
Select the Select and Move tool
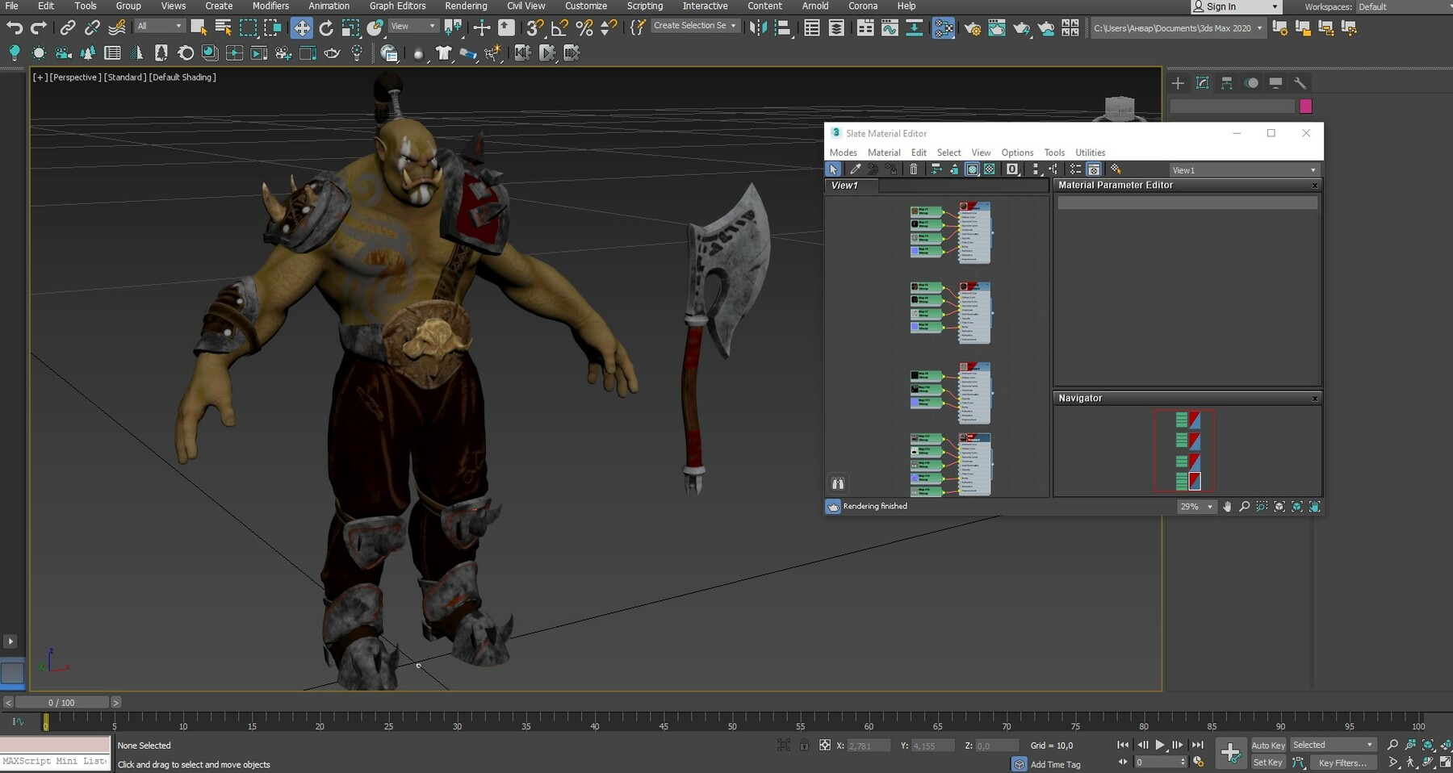coord(303,27)
